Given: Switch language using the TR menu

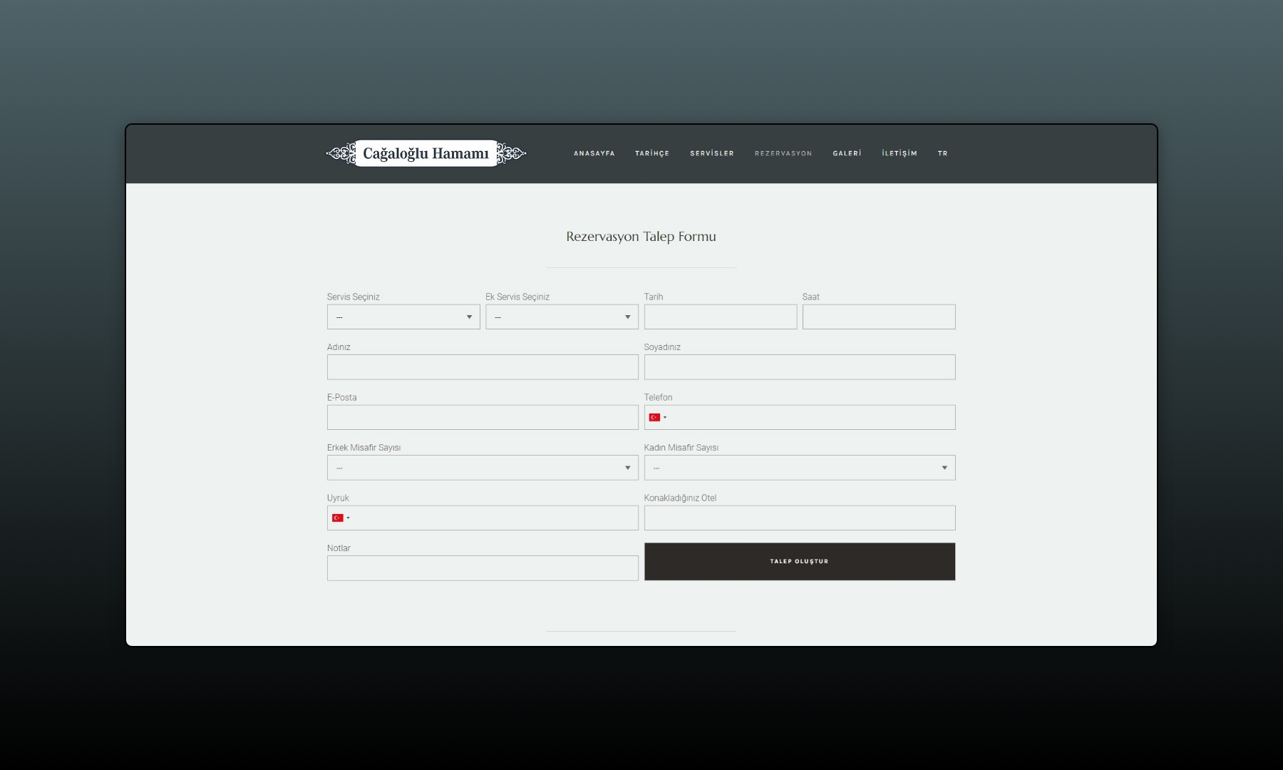Looking at the screenshot, I should [x=942, y=153].
